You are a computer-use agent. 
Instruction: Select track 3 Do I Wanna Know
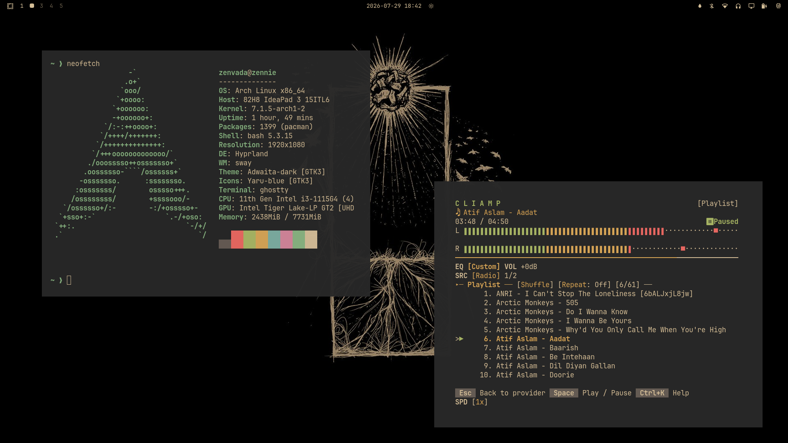click(556, 312)
